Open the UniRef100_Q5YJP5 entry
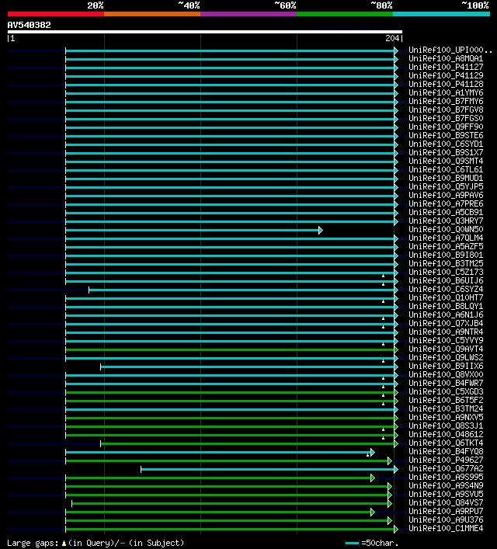This screenshot has height=549, width=497. click(x=446, y=186)
